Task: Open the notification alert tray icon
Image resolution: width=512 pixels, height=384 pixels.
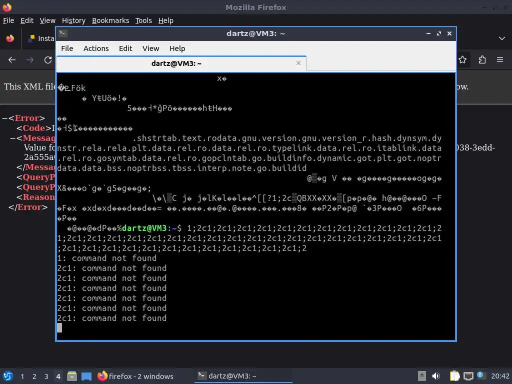Action: click(x=480, y=375)
